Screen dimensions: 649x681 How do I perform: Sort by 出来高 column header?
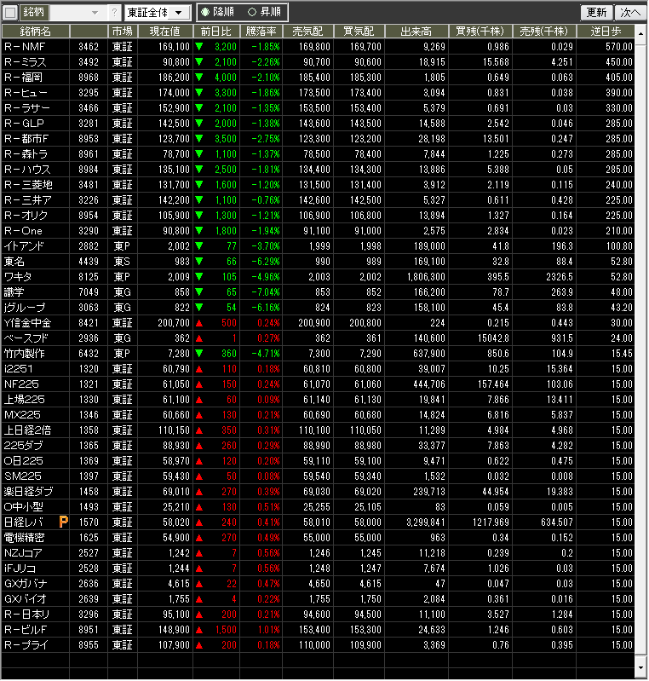[x=416, y=32]
